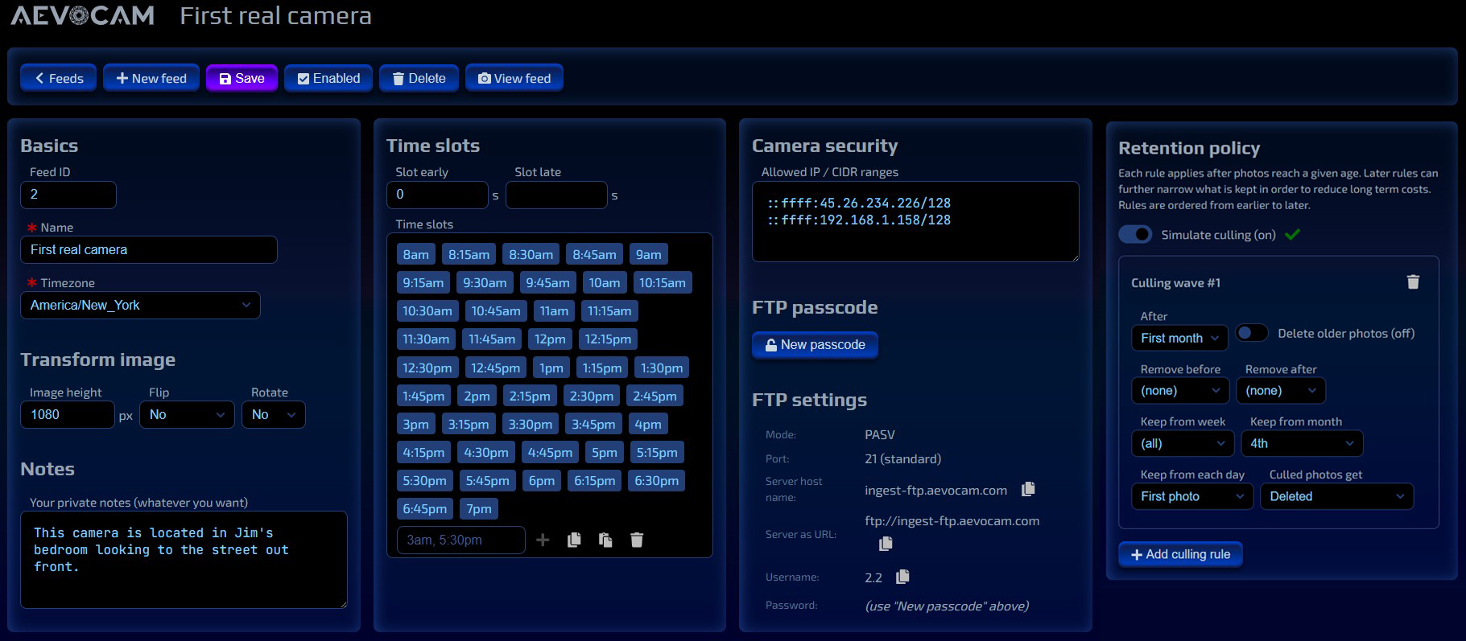Copy the server host name

pos(1028,489)
